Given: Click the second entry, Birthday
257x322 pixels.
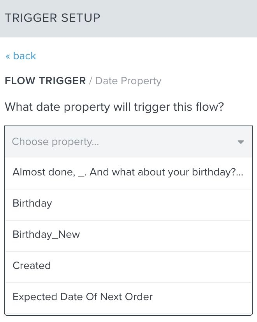Looking at the screenshot, I should (x=32, y=203).
